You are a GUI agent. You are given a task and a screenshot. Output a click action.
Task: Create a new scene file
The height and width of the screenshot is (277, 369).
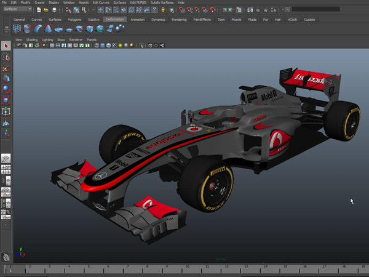pyautogui.click(x=39, y=10)
